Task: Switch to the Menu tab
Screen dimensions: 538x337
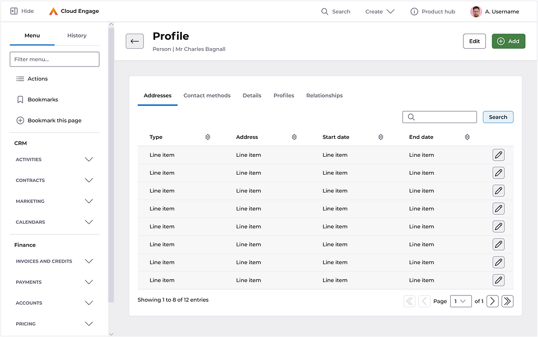Action: coord(32,36)
